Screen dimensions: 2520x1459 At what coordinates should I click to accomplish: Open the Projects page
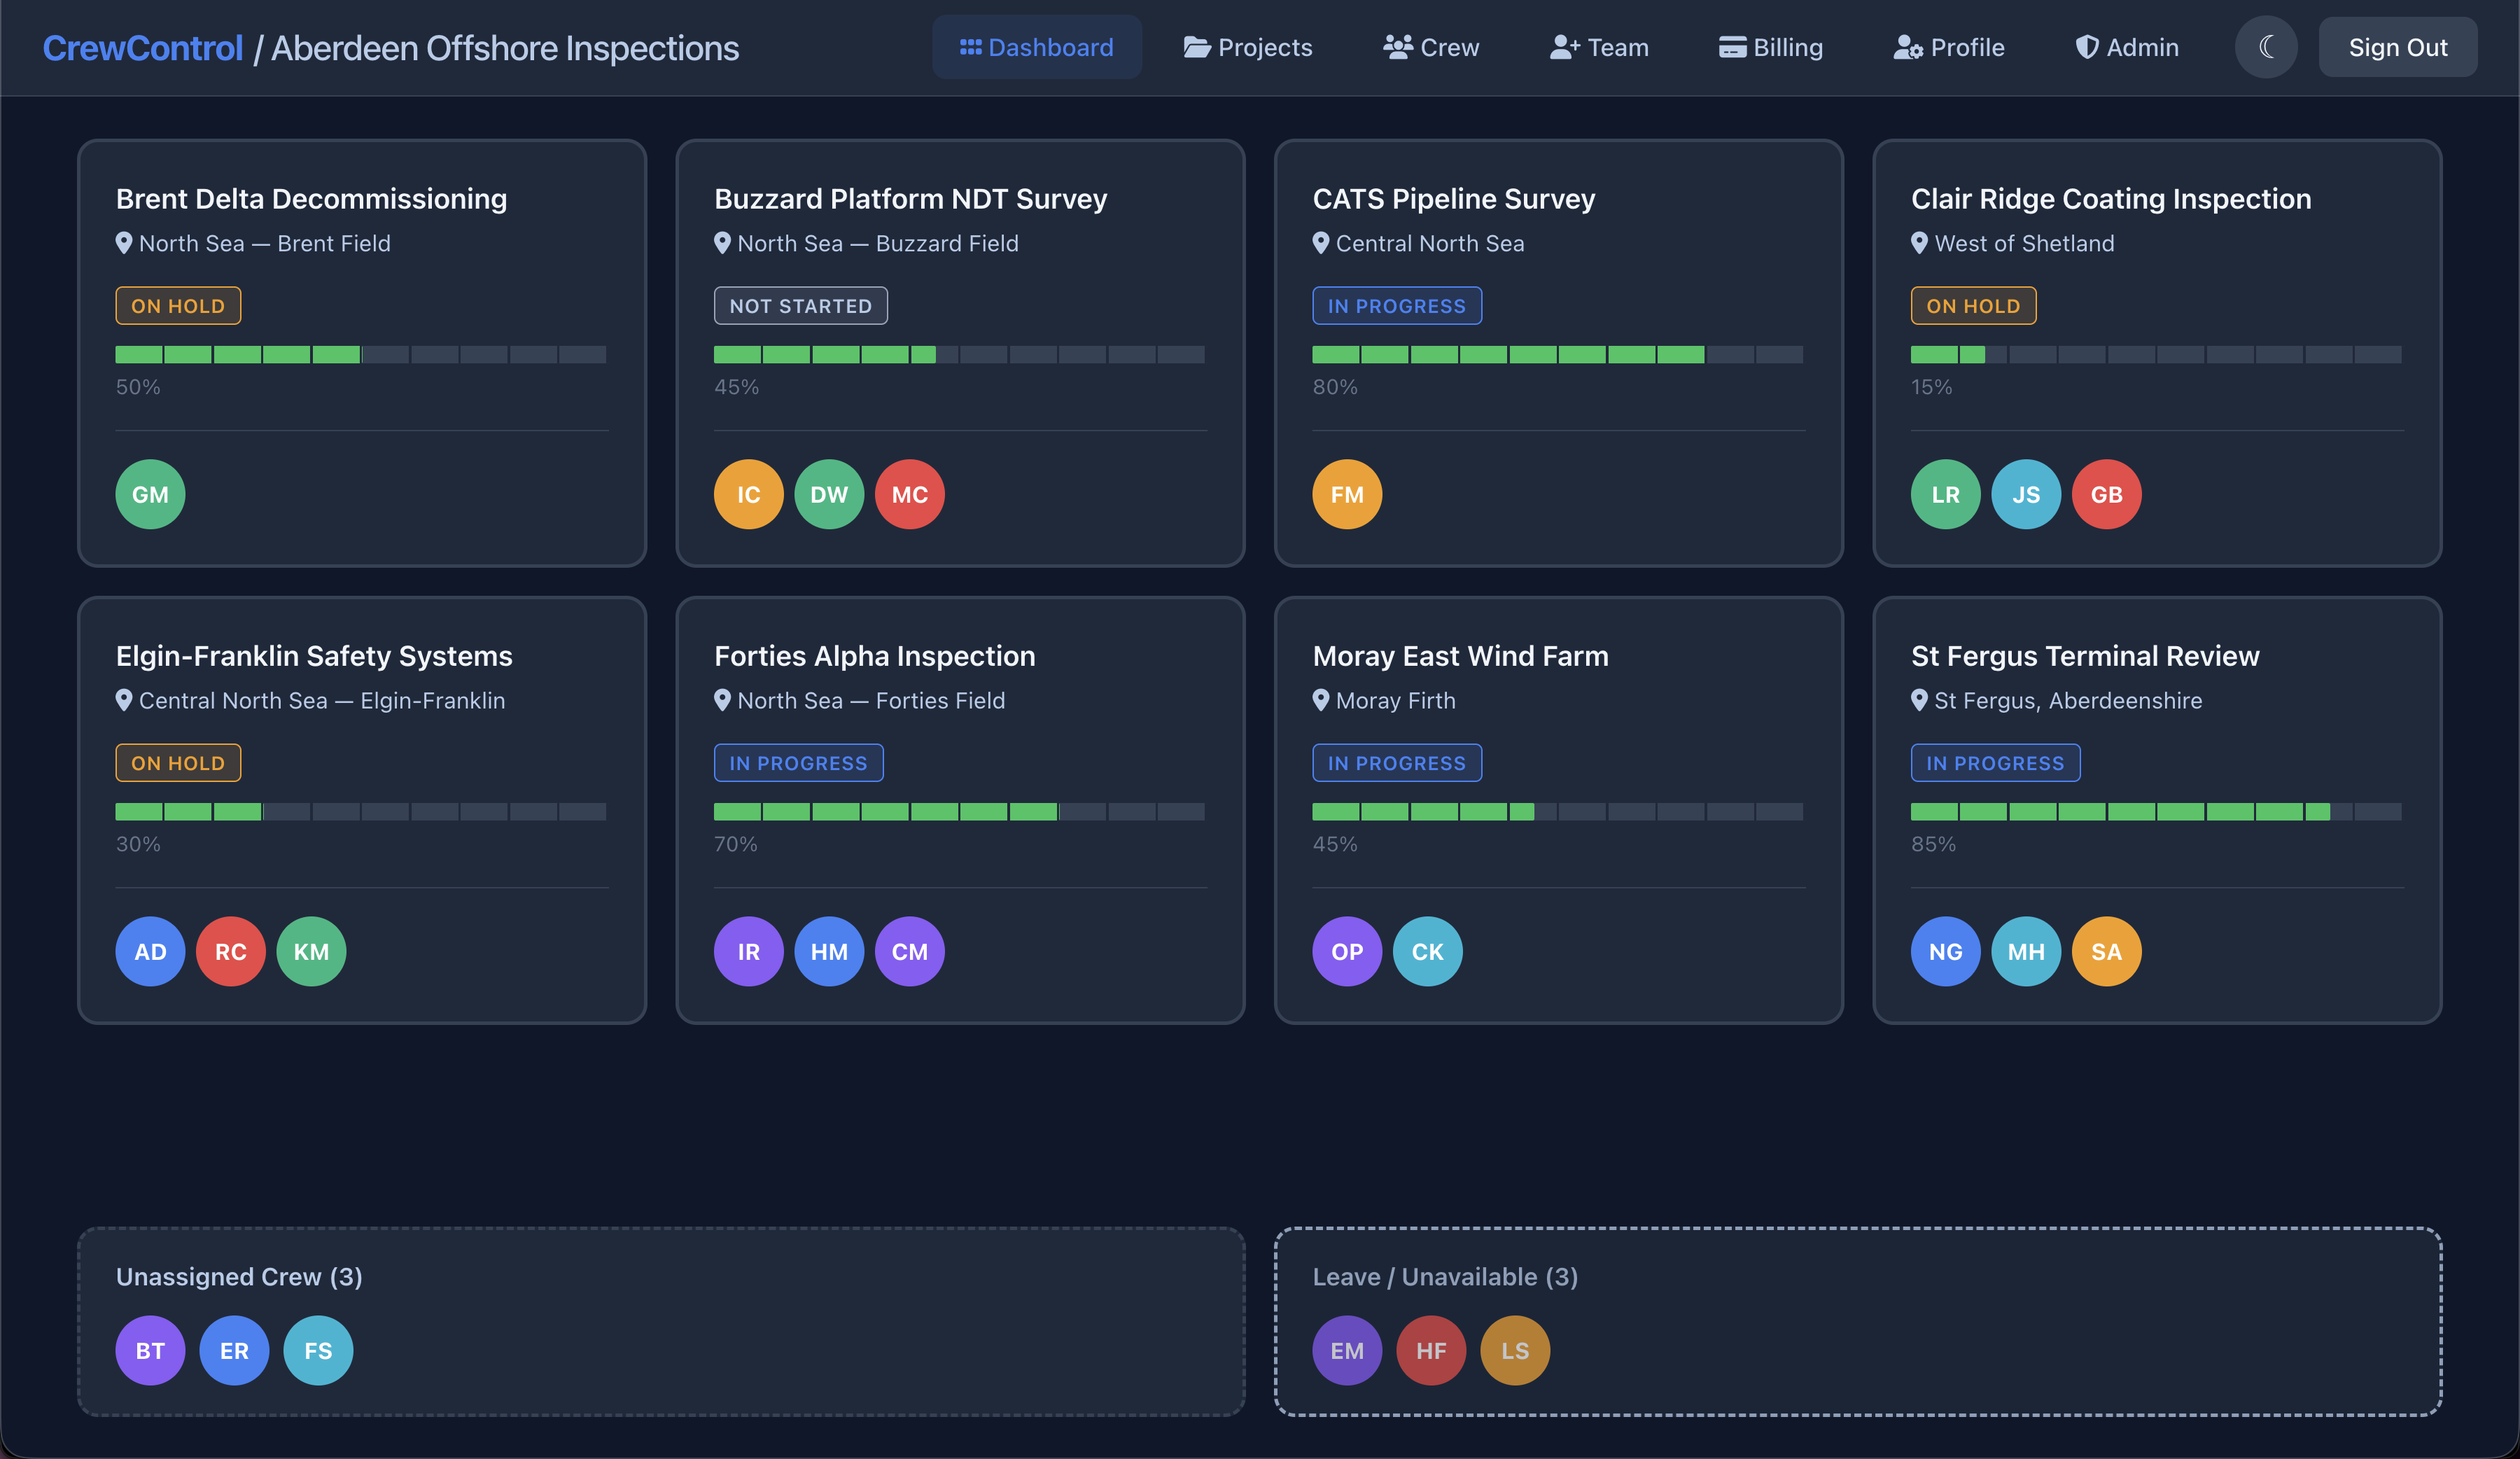coord(1247,47)
